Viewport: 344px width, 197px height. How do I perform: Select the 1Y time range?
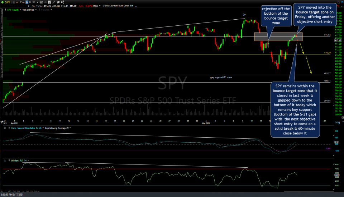point(5,191)
